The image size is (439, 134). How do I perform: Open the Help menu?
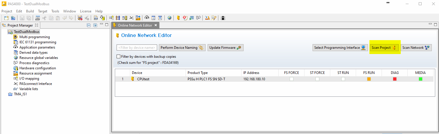click(x=99, y=11)
